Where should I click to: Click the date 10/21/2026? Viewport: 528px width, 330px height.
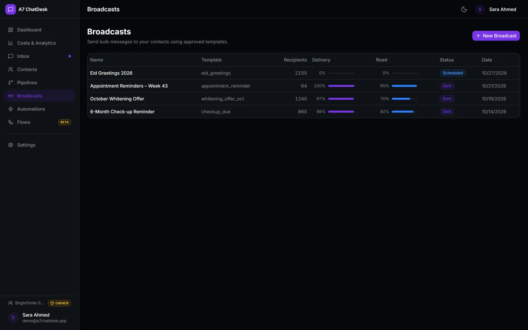494,86
